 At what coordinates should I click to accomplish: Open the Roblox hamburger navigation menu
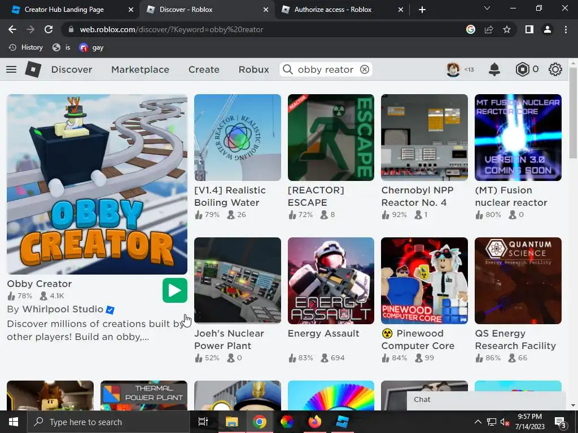(11, 69)
